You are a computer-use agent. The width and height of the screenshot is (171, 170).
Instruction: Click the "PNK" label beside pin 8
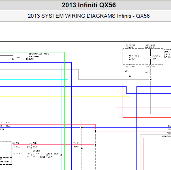pyautogui.click(x=18, y=143)
